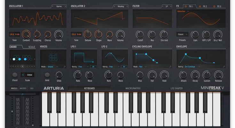Click the Oscillator 1 Volume knob
Image resolution: width=235 pixels, height=128 pixels.
pyautogui.click(x=59, y=34)
